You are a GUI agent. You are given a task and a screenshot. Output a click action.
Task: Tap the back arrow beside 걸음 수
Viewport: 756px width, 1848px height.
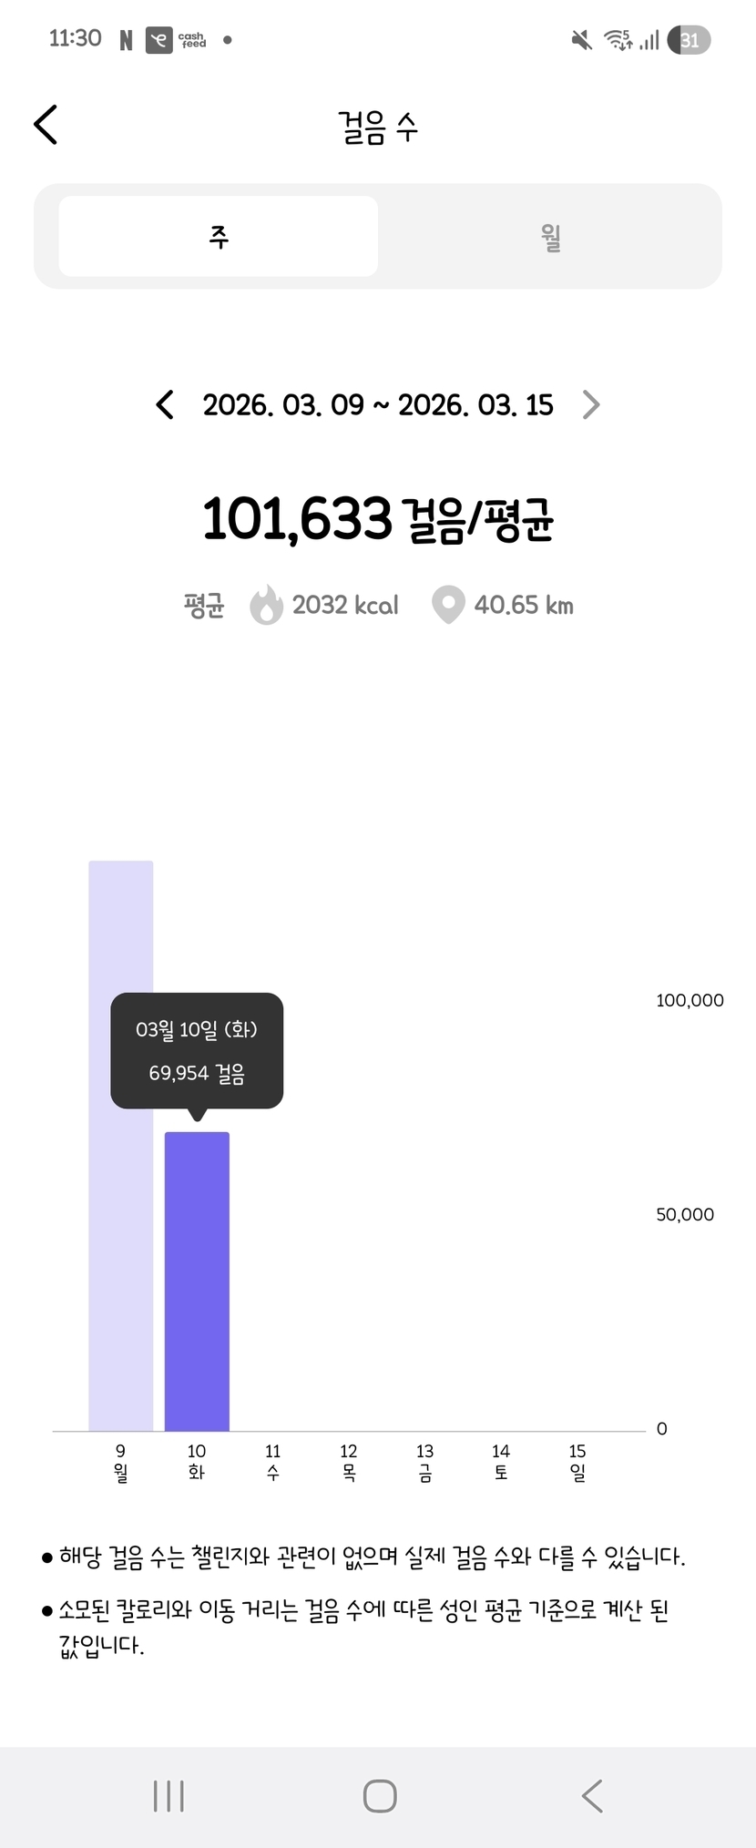(46, 125)
